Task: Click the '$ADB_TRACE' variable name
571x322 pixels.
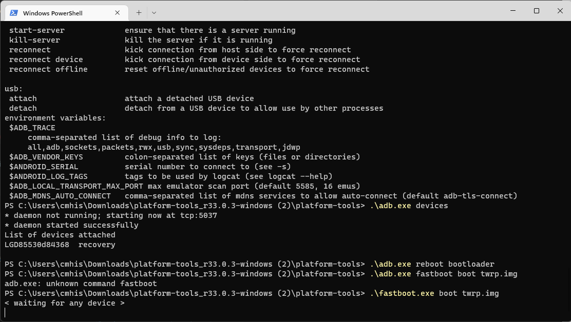Action: click(x=32, y=128)
